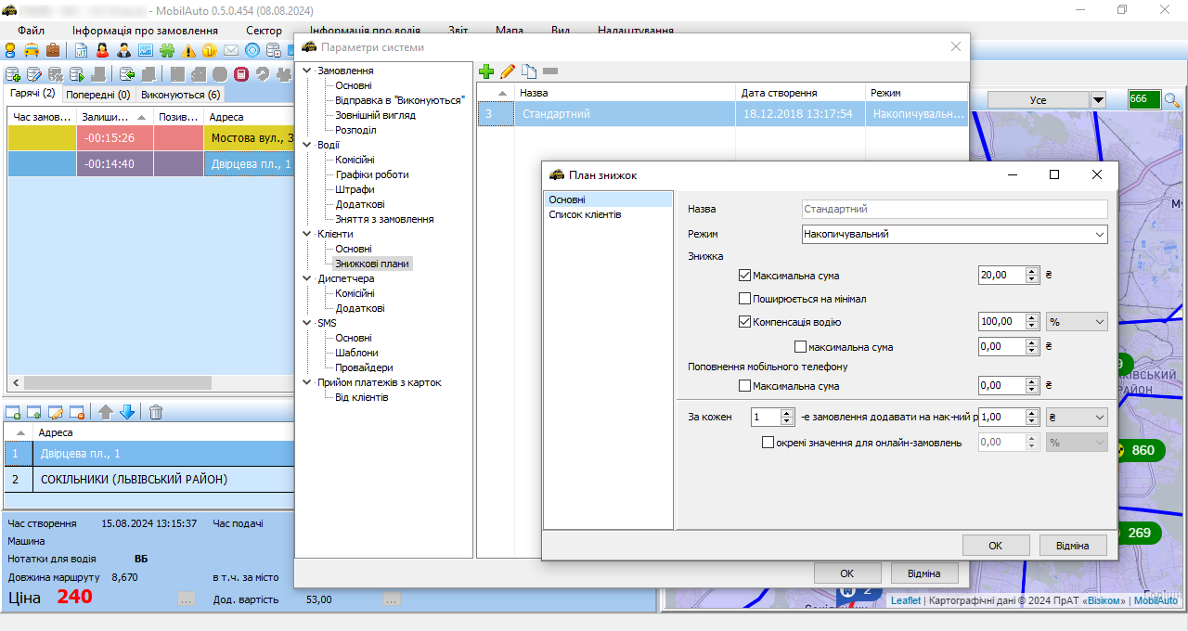Image resolution: width=1188 pixels, height=631 pixels.
Task: Uncheck the Знижка 'Максимальна сума' checkbox
Action: (744, 276)
